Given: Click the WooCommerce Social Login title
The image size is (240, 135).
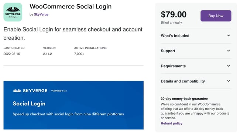Looking at the screenshot, I should (71, 7).
